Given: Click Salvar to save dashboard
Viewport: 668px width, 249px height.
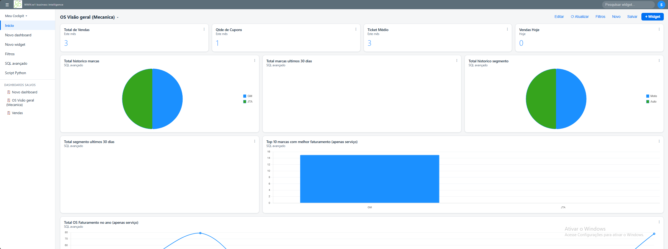Looking at the screenshot, I should click(x=632, y=17).
